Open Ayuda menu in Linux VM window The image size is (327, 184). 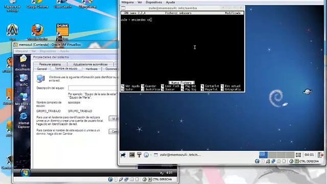[170, 2]
